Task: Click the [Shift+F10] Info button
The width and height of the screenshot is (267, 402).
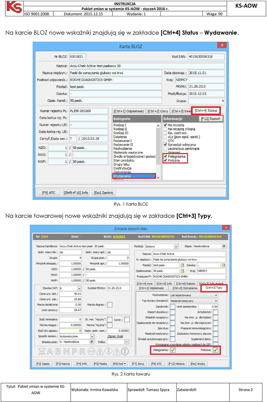Action: [76, 193]
